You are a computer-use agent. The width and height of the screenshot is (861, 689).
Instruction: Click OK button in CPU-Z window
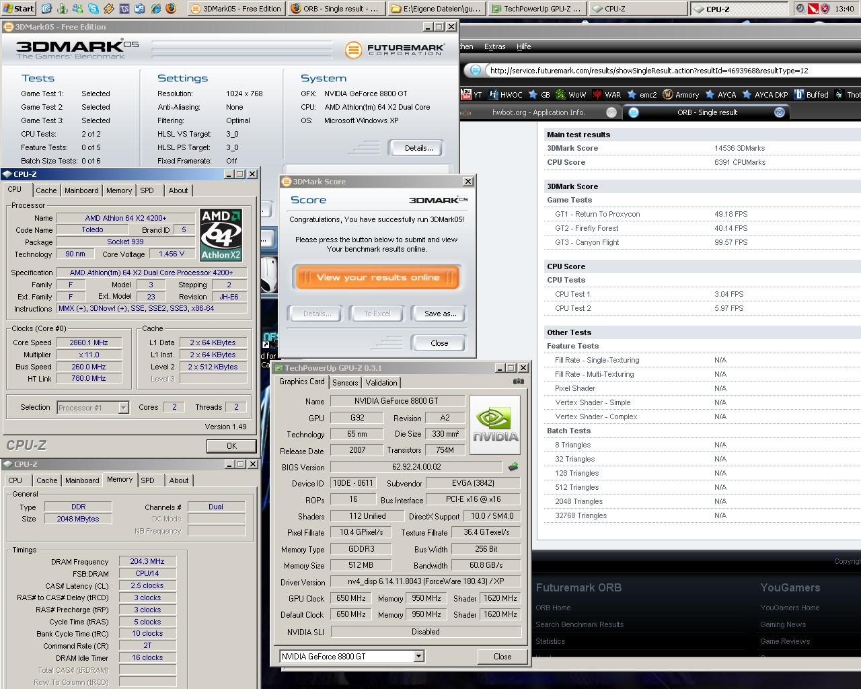231,445
